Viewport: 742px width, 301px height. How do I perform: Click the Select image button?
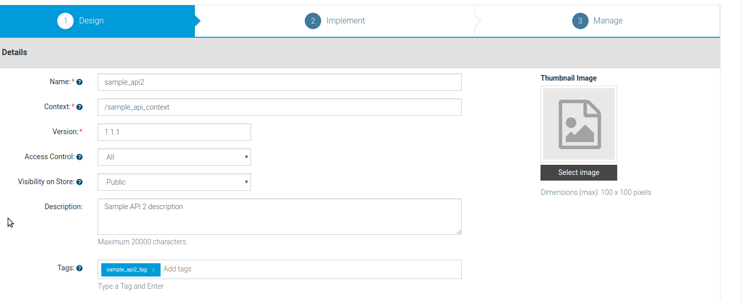pos(578,172)
